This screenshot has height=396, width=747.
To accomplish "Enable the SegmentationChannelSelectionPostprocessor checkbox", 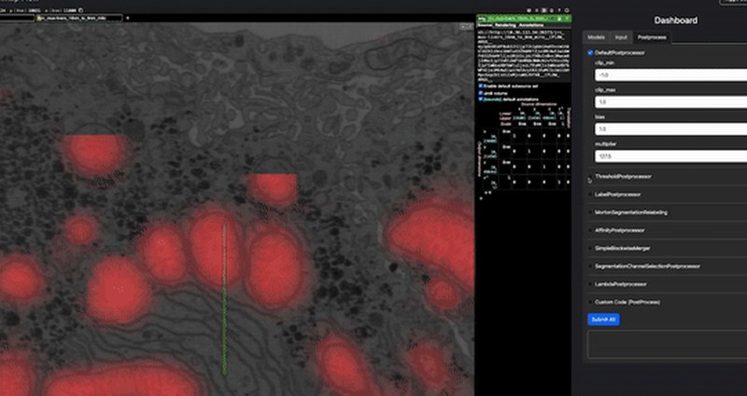I will [x=590, y=266].
